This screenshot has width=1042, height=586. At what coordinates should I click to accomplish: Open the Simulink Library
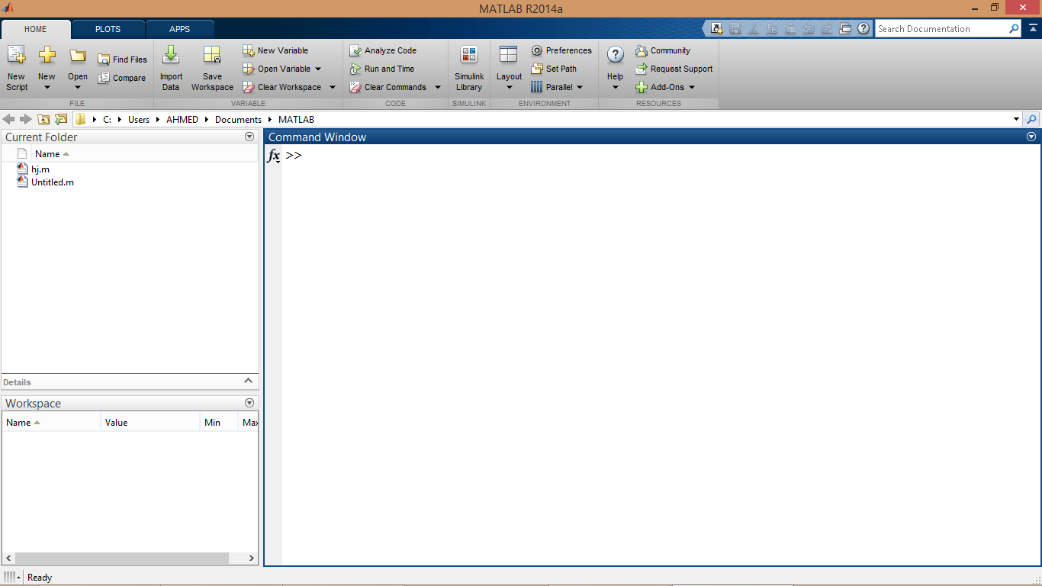[x=469, y=68]
